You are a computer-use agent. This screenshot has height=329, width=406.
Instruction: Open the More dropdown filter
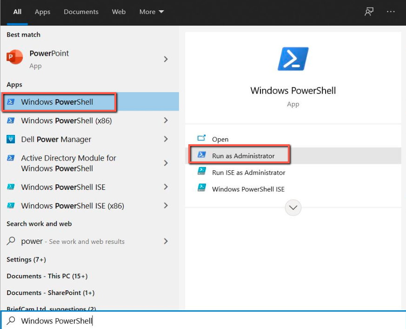tap(152, 12)
